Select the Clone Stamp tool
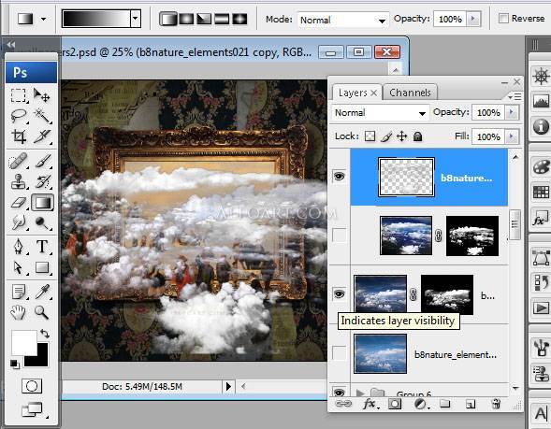Screen dimensions: 551x429 (x=19, y=182)
